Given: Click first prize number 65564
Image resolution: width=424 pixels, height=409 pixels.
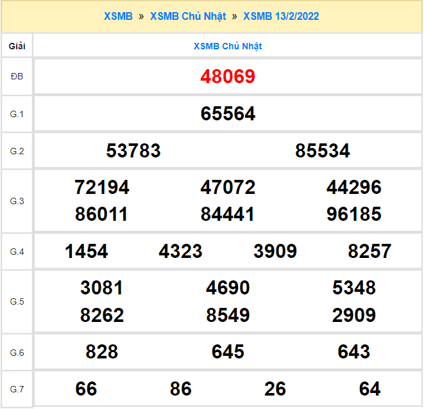Looking at the screenshot, I should tap(228, 114).
